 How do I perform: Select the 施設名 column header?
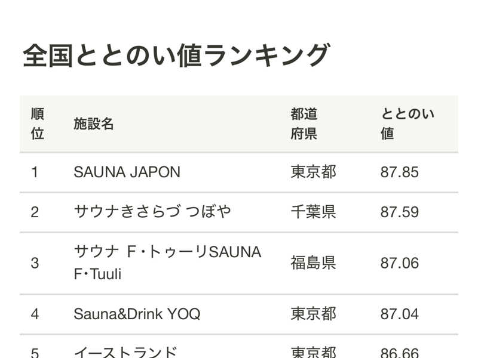94,124
